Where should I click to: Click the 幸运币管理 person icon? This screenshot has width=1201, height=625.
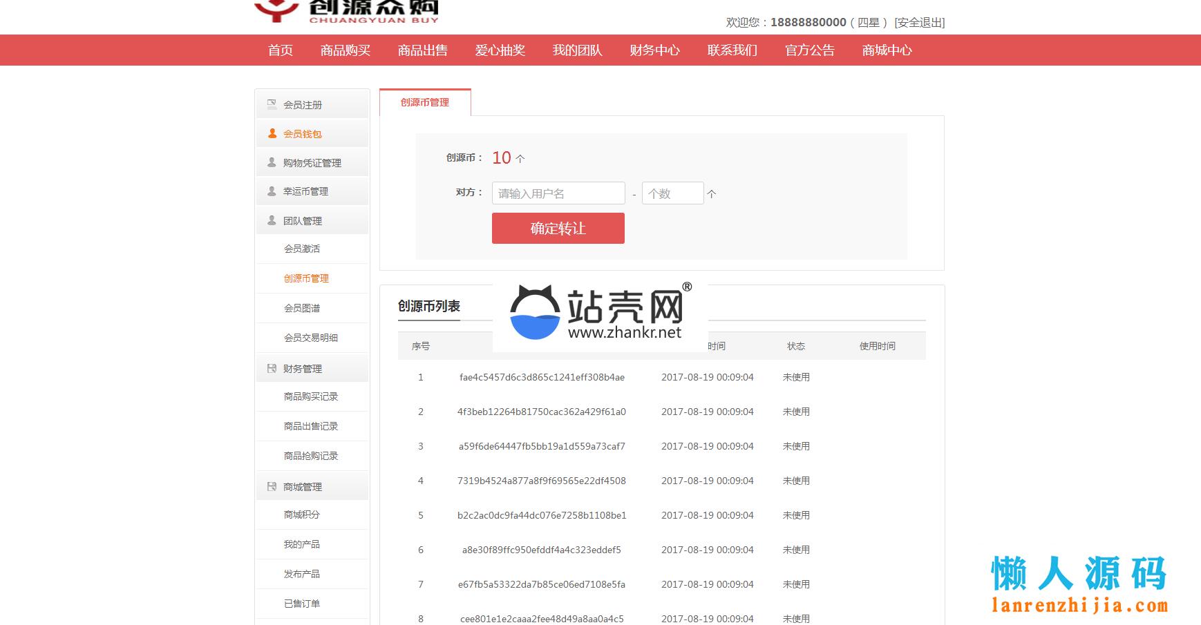click(272, 191)
